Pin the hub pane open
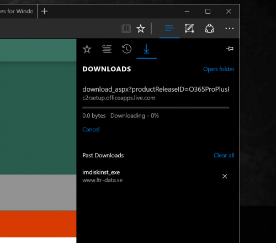276x243 pixels. pos(230,49)
